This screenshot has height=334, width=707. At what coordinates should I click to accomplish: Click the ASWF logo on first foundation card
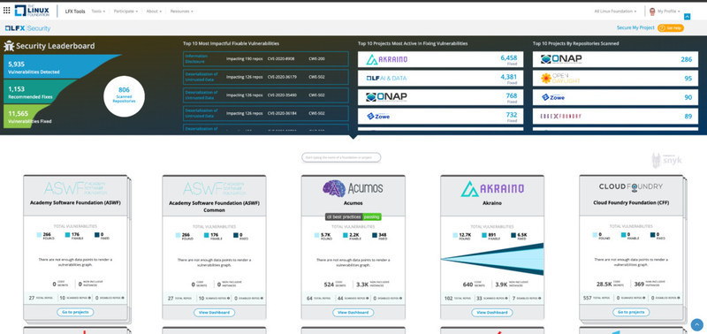point(75,188)
